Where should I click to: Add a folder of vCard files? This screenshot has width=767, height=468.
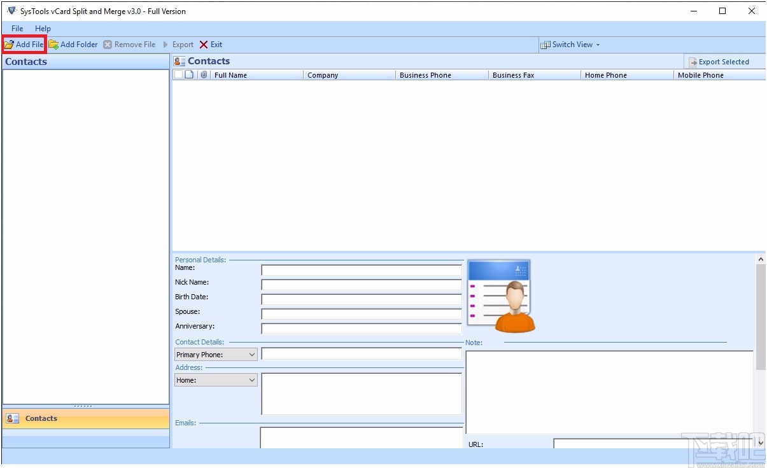pyautogui.click(x=73, y=44)
